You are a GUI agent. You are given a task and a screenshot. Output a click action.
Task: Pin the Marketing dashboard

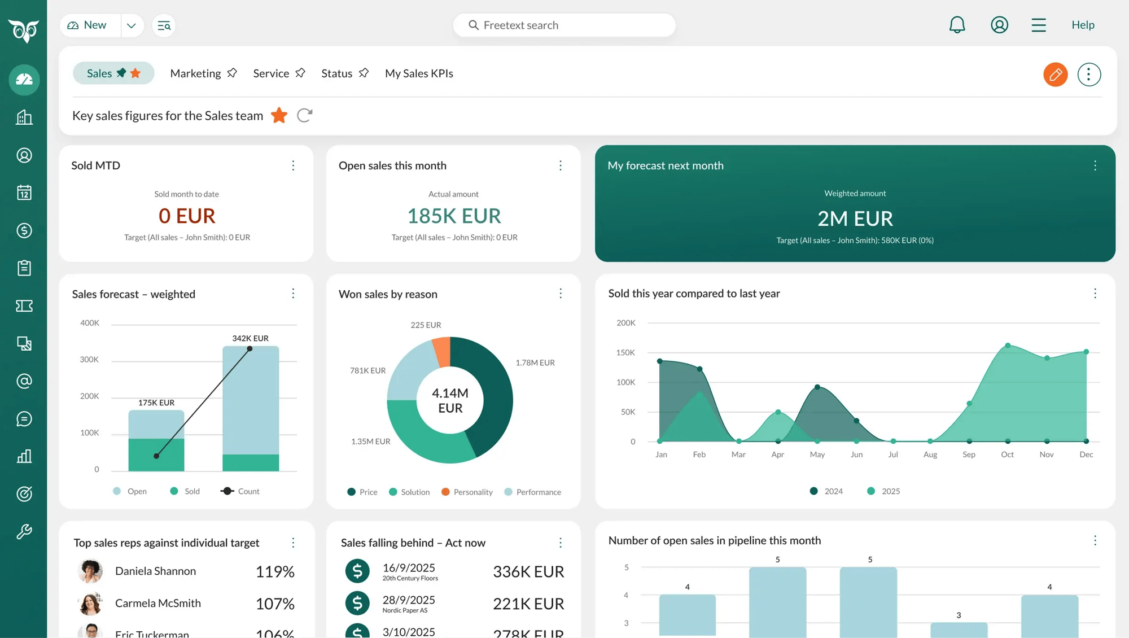231,72
